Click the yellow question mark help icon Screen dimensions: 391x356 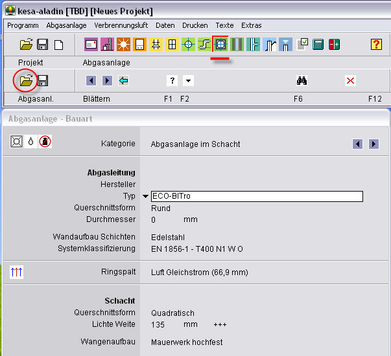(376, 45)
